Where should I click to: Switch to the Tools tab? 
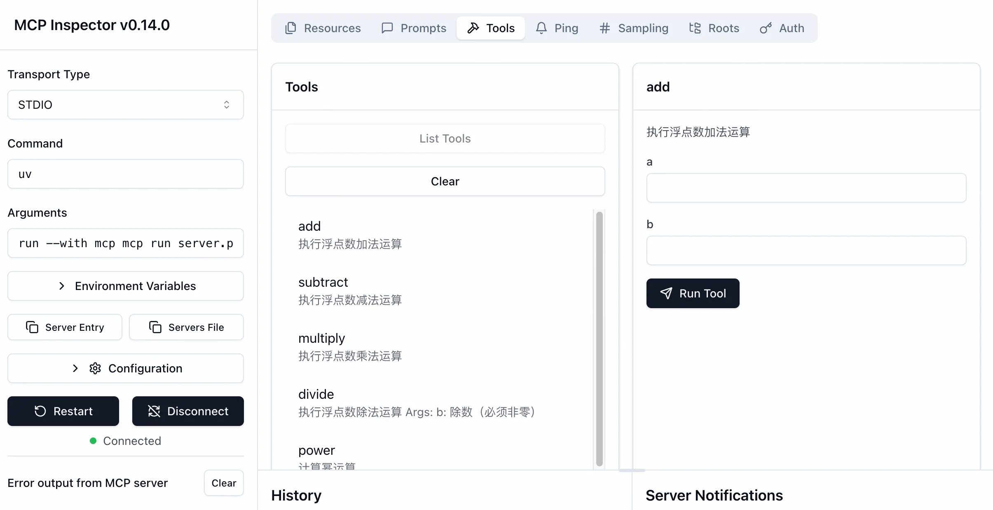(x=490, y=28)
